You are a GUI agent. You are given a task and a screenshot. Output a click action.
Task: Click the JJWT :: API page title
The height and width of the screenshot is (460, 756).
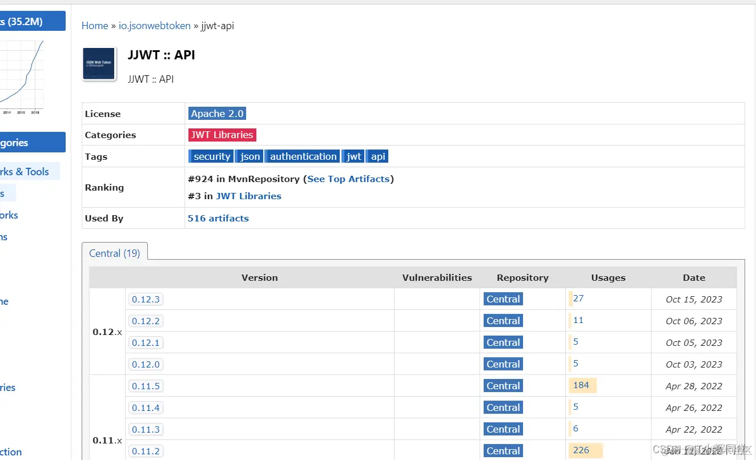pyautogui.click(x=162, y=55)
